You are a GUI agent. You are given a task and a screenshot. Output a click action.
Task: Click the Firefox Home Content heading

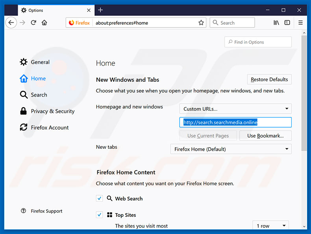point(126,172)
